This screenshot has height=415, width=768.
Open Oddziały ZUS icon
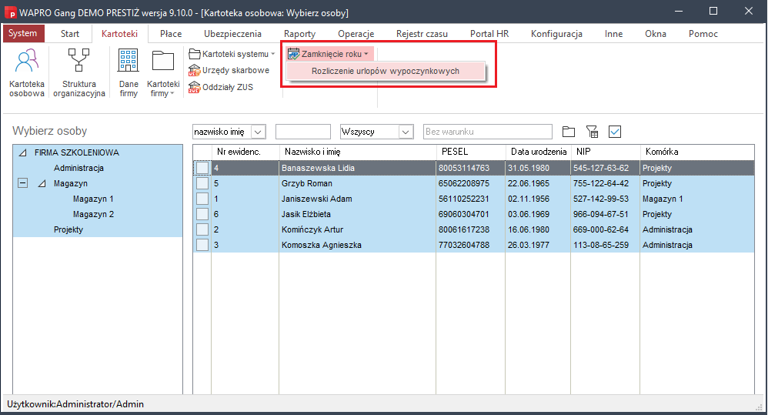pyautogui.click(x=195, y=87)
